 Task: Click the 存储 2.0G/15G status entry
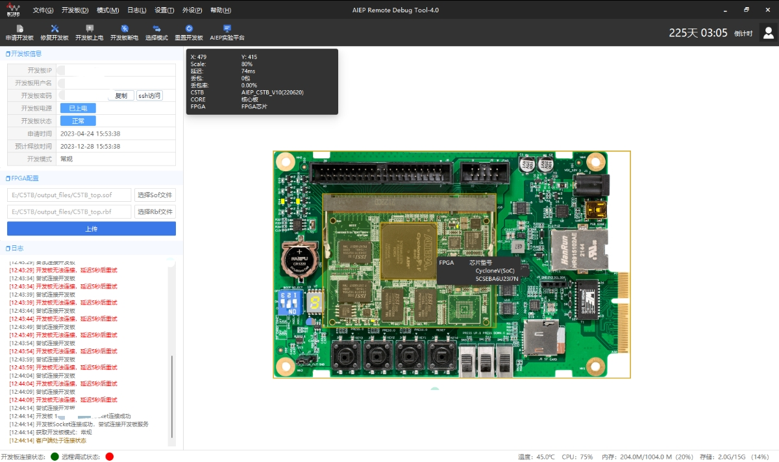click(x=734, y=457)
